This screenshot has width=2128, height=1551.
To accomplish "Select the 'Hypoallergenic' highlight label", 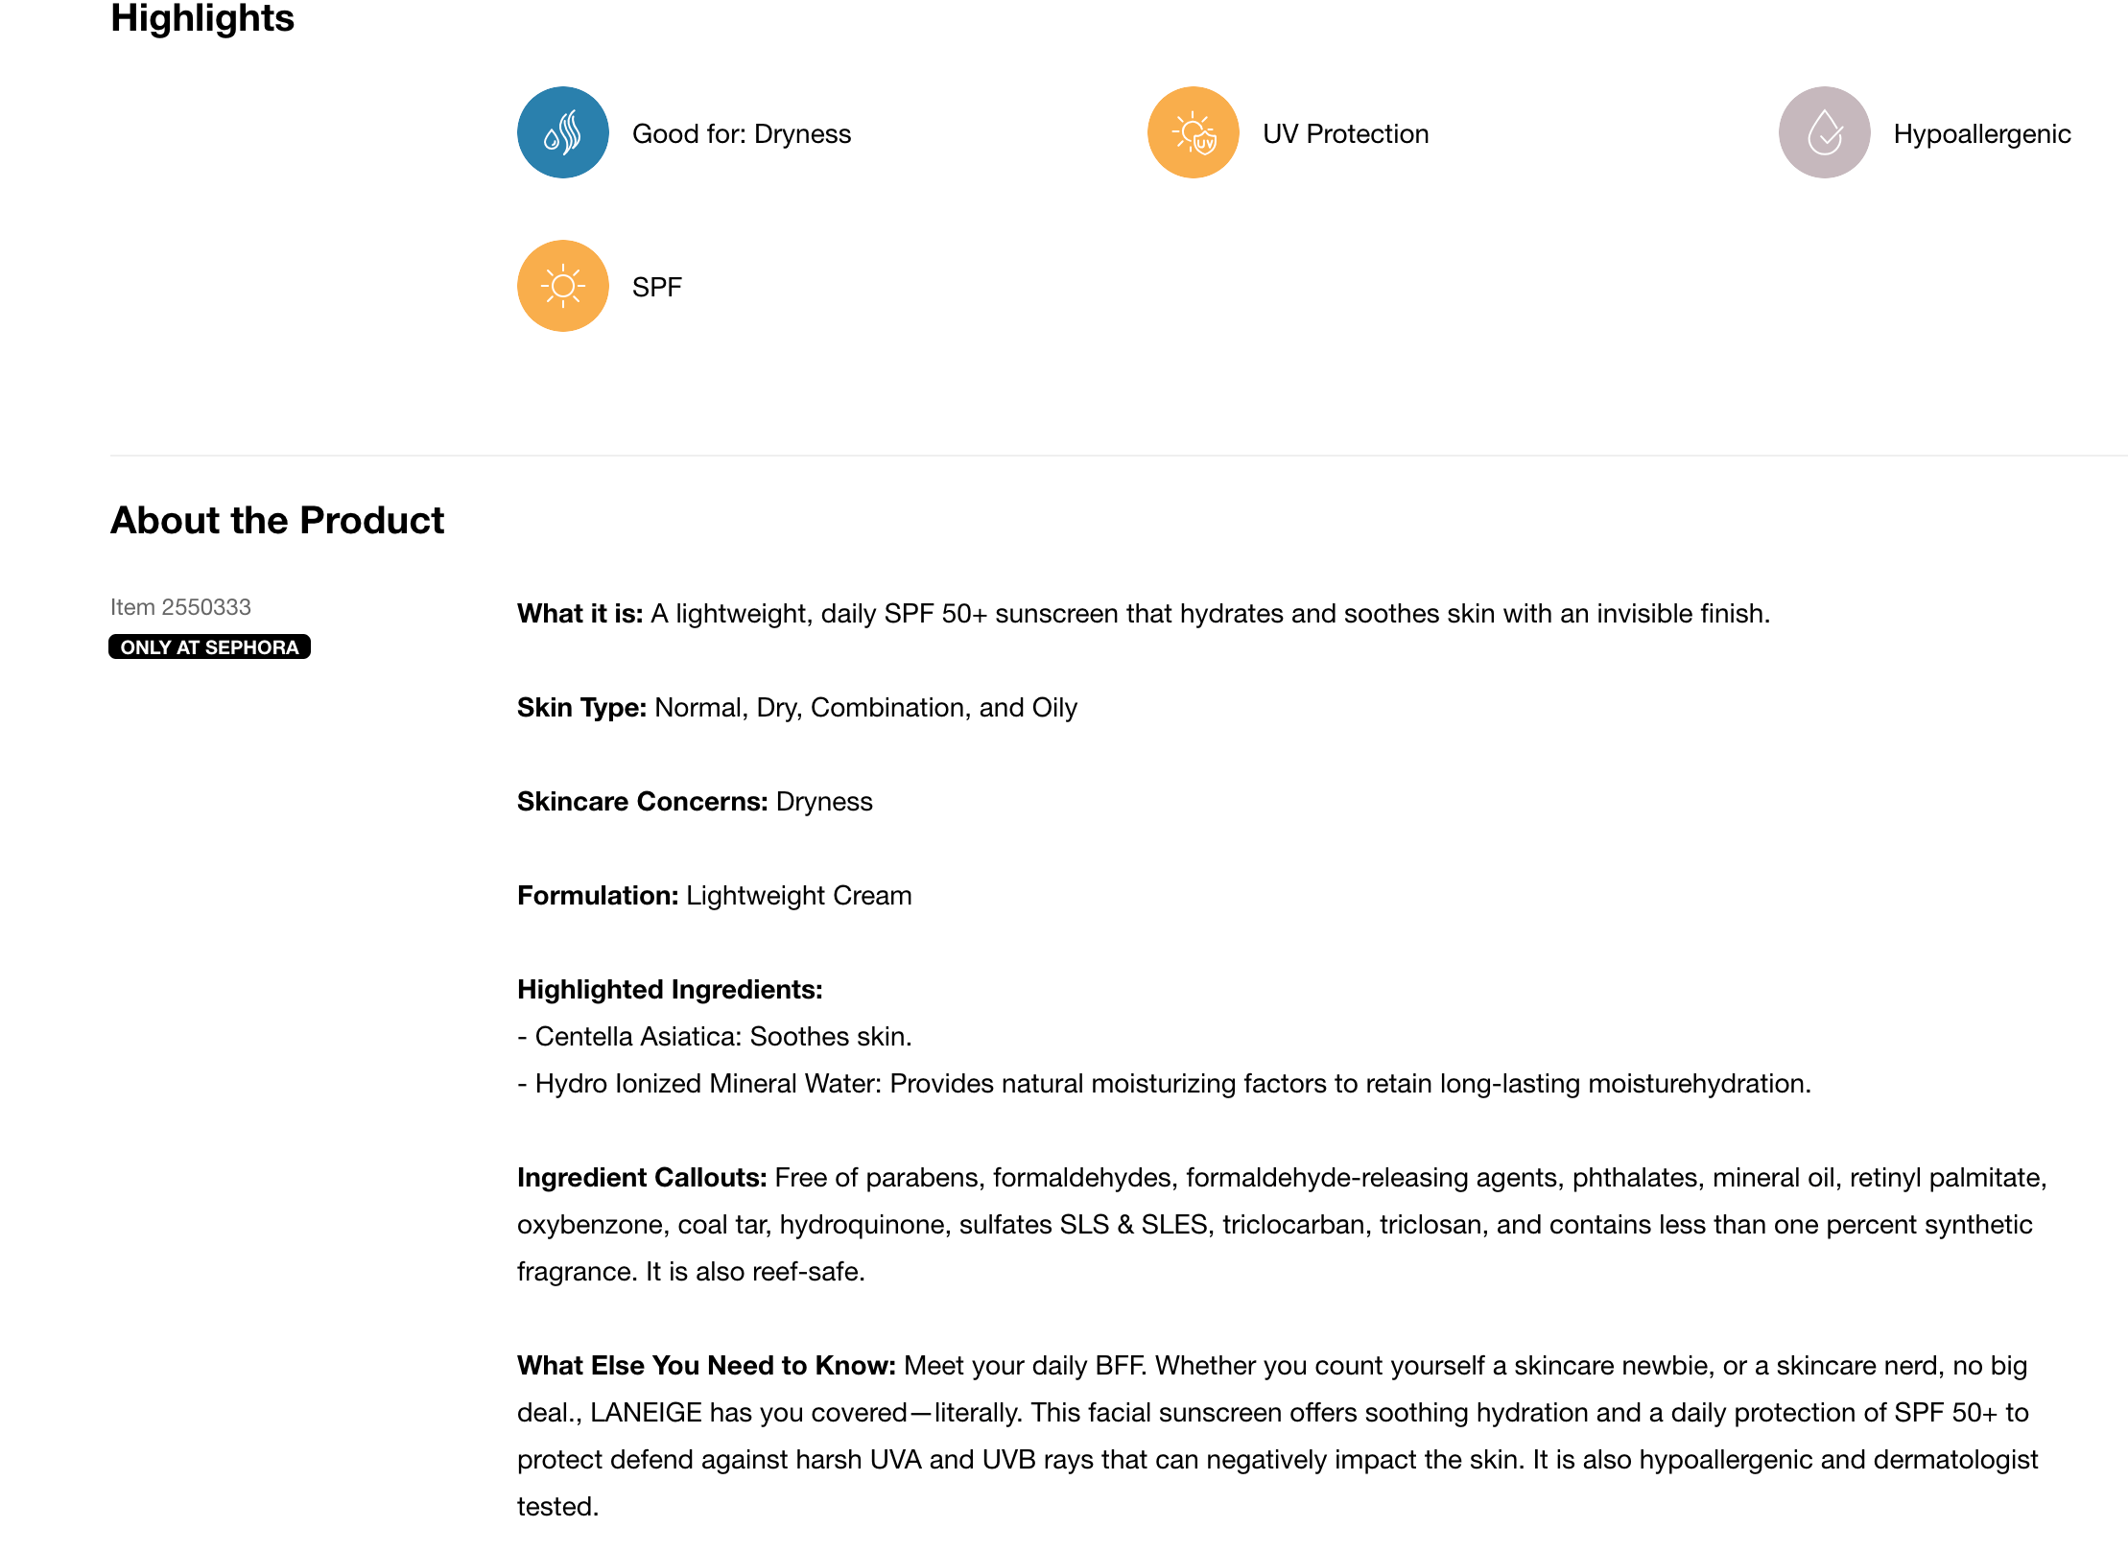I will [1981, 134].
